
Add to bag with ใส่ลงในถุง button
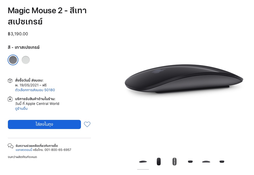coord(44,124)
